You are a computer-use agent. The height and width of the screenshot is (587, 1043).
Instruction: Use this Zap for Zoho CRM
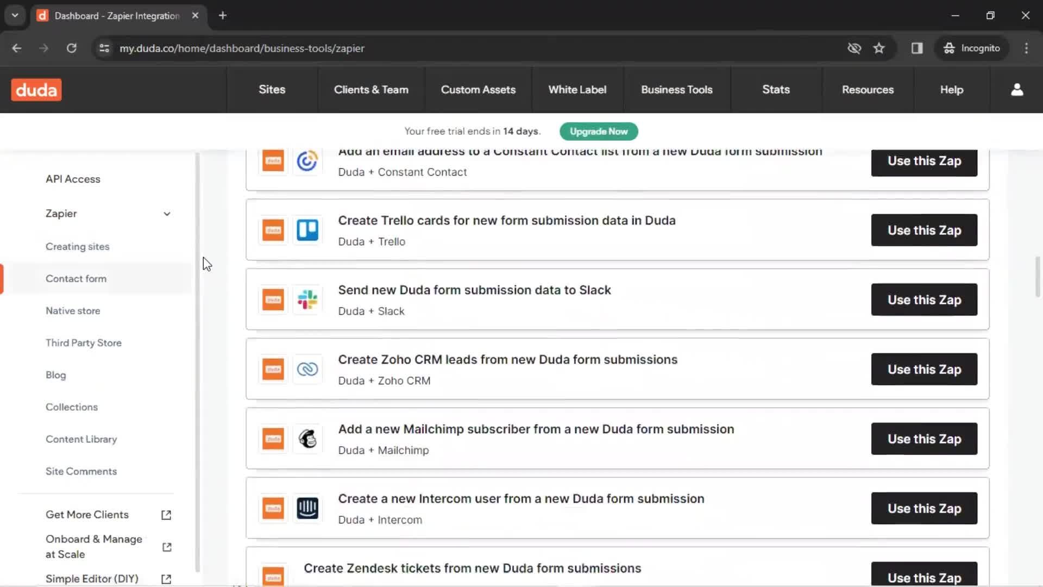tap(924, 369)
